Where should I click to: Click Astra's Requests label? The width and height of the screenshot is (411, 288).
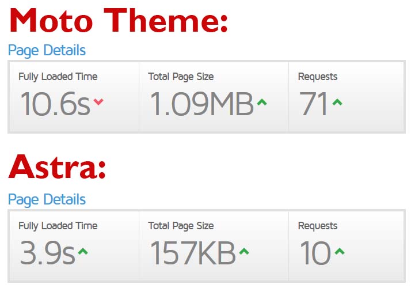(318, 226)
